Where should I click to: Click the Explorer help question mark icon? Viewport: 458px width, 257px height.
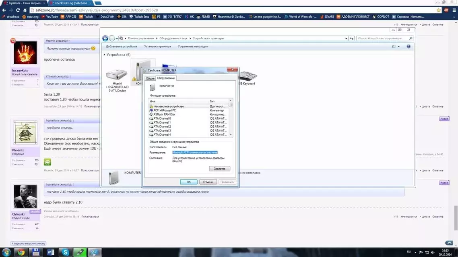(x=408, y=47)
